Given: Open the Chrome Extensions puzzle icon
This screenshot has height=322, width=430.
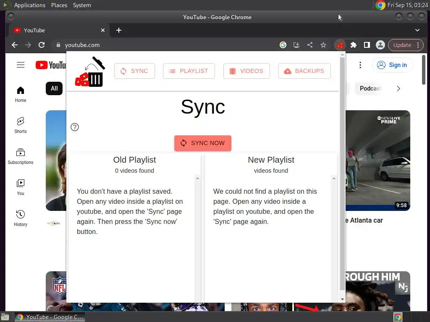Looking at the screenshot, I should (354, 45).
